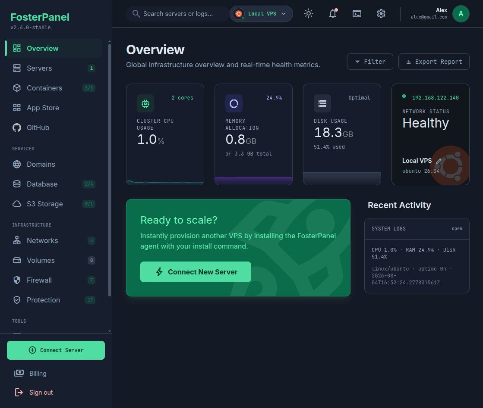483x408 pixels.
Task: Click the Firewall shield icon
Action: click(x=17, y=280)
